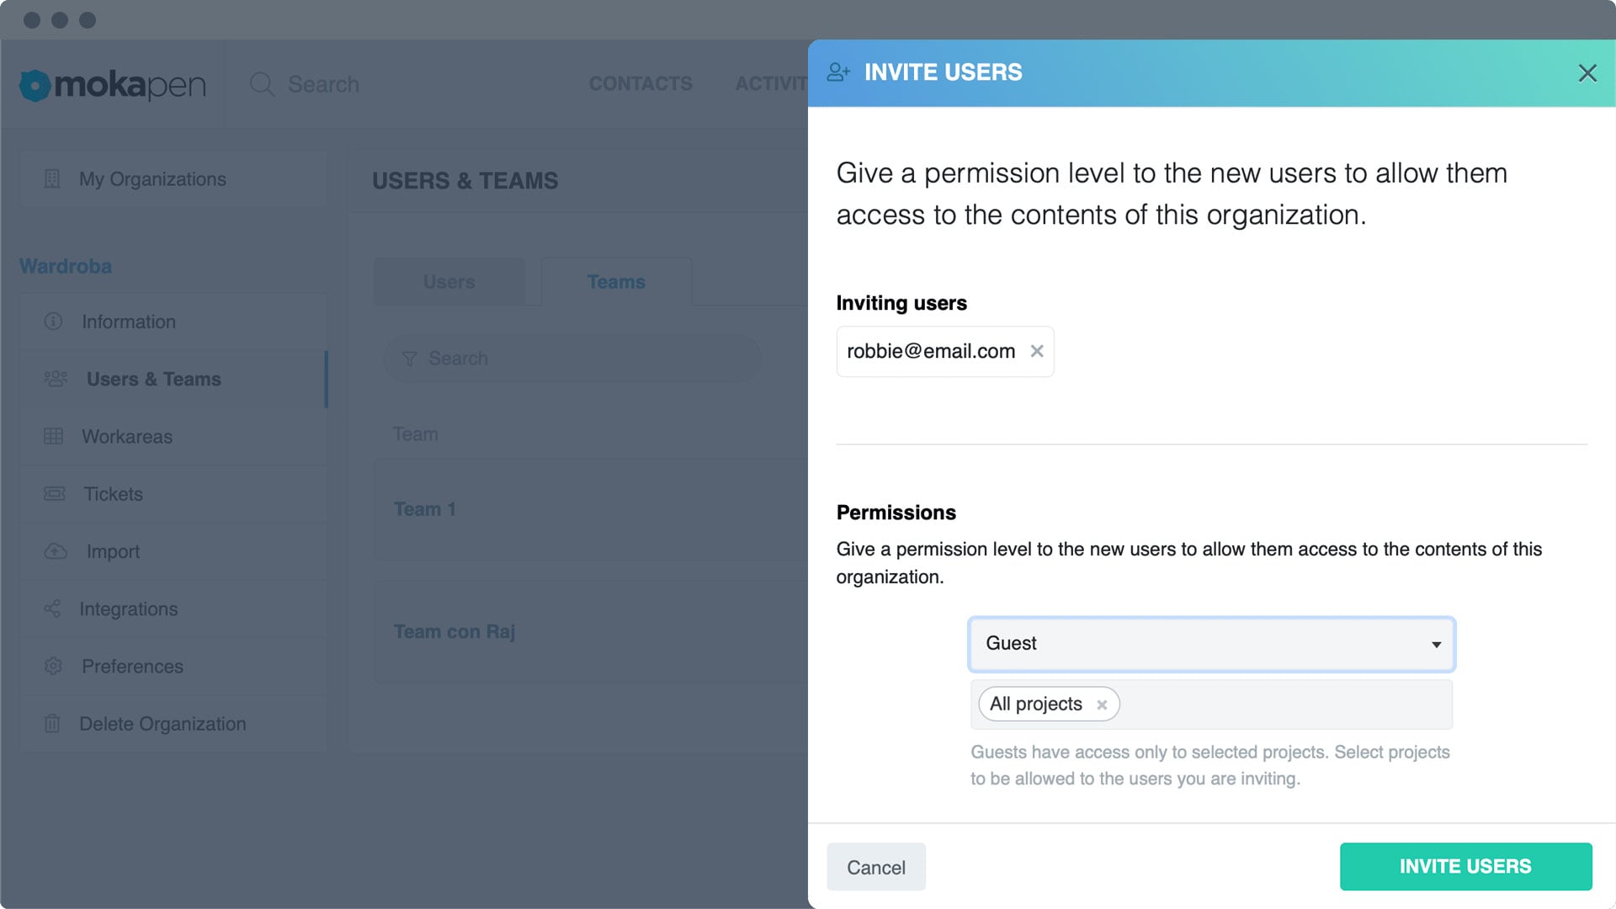Click the Integrations share icon
The image size is (1616, 909).
click(x=52, y=609)
